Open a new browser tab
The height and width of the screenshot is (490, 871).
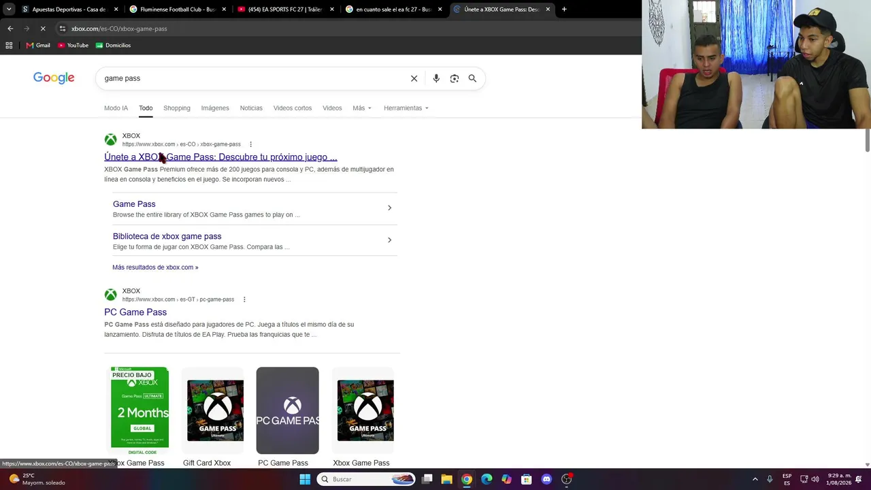click(564, 10)
